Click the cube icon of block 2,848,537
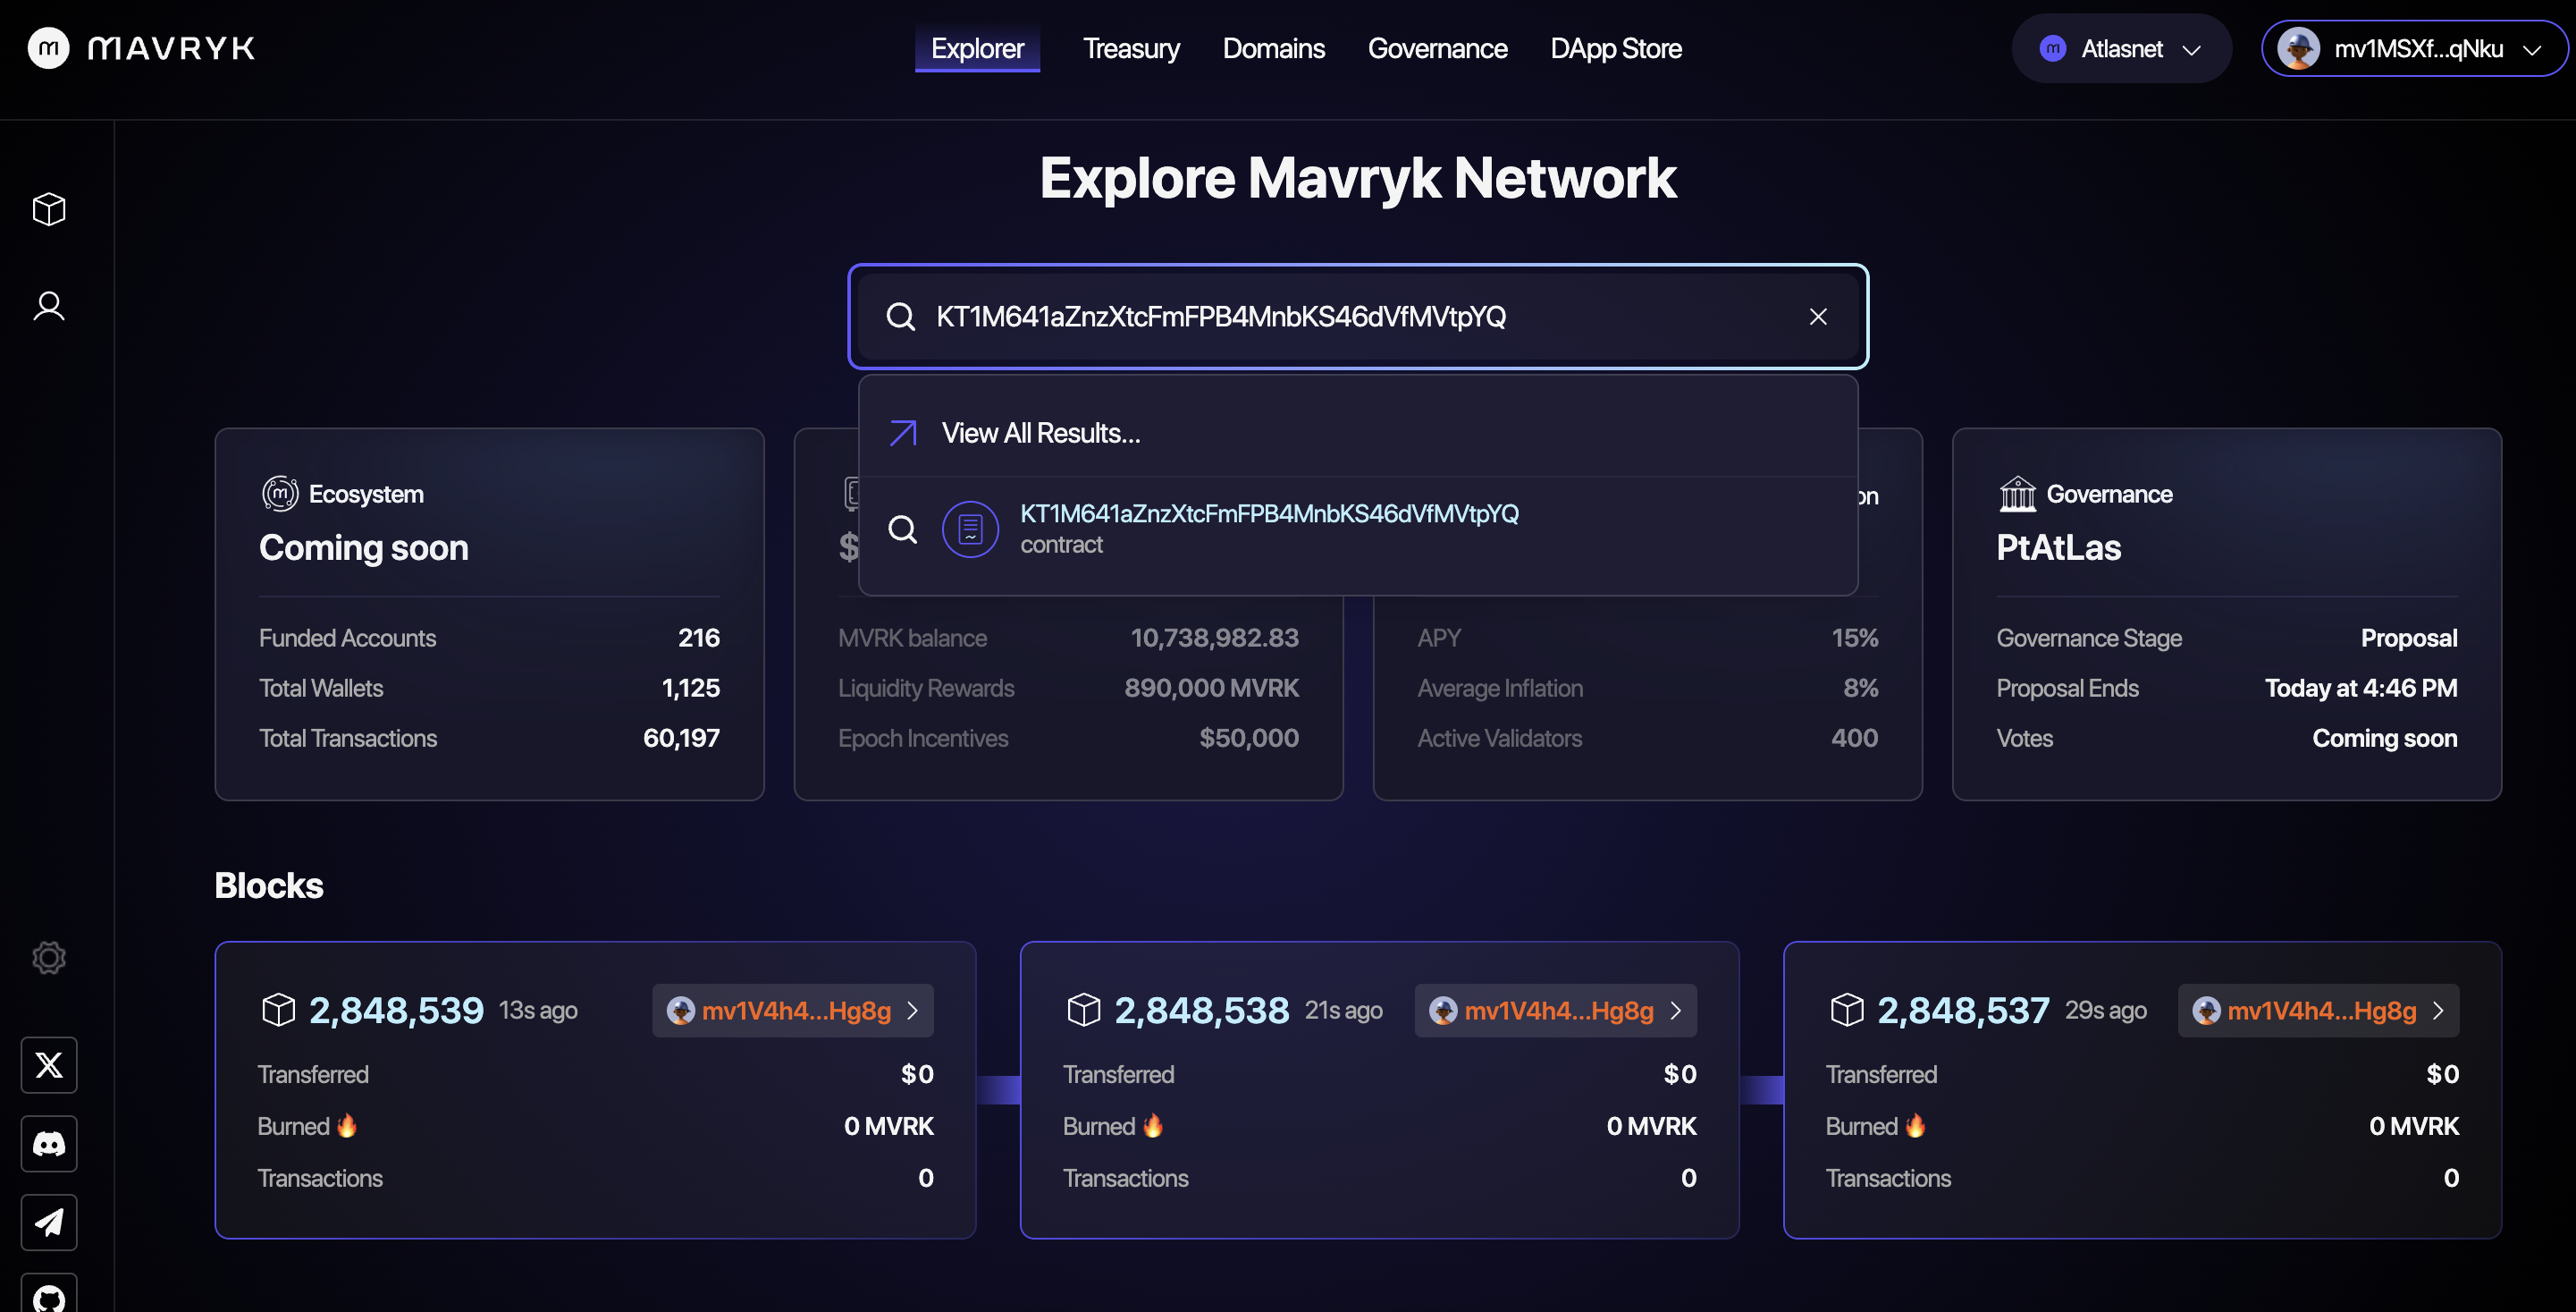 click(1847, 1010)
